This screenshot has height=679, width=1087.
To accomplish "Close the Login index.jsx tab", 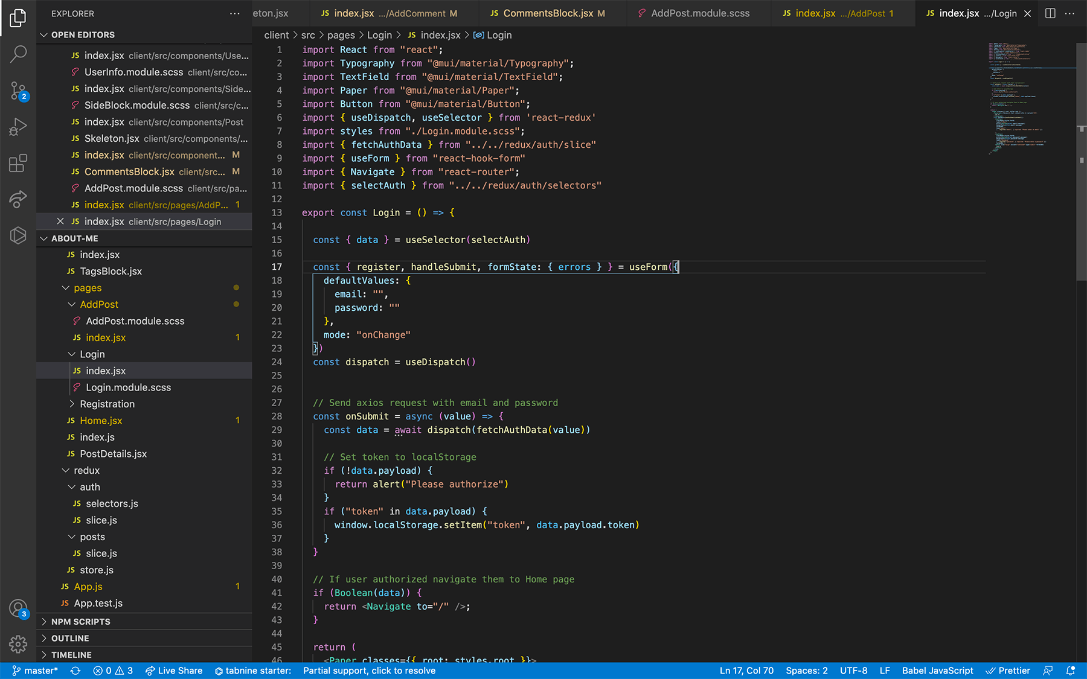I will pos(1027,13).
